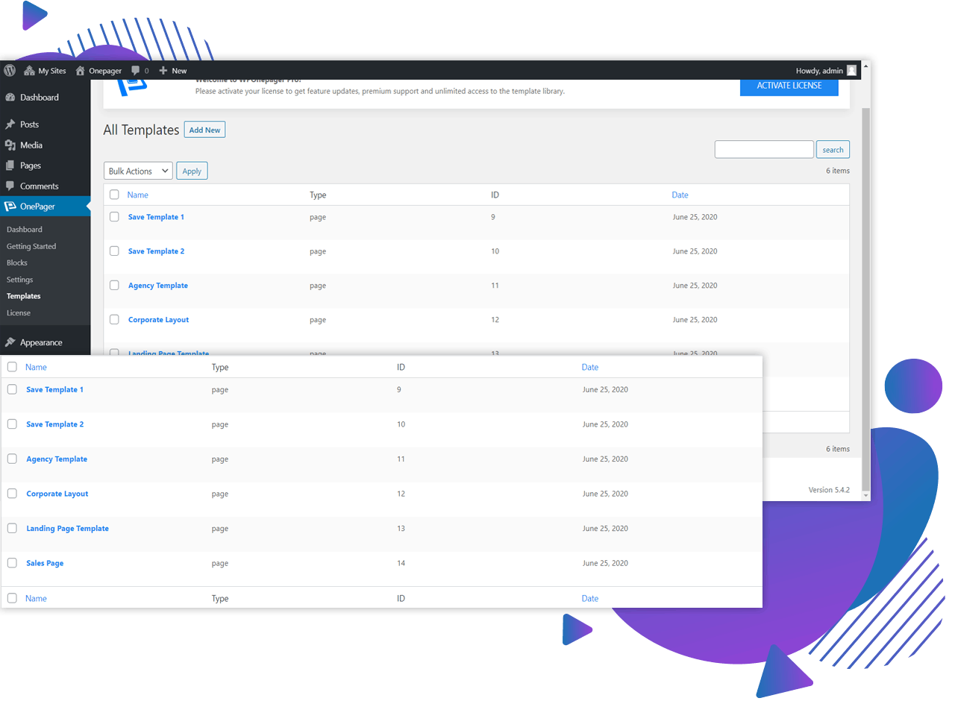Check Landing Page Template in front table
Screen dimensions: 955x701
click(x=12, y=528)
